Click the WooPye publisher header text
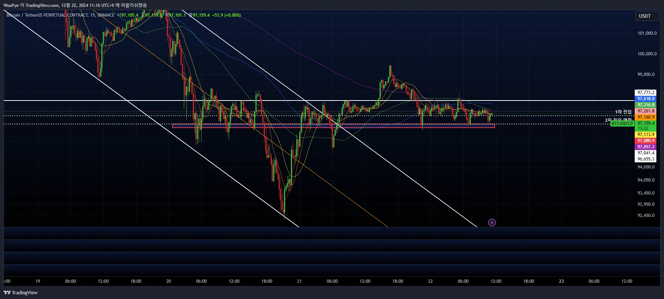 tap(75, 5)
